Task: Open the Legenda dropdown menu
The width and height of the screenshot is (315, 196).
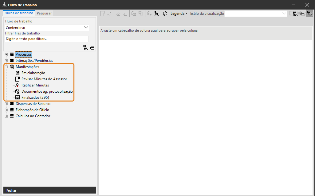Action: (x=179, y=14)
